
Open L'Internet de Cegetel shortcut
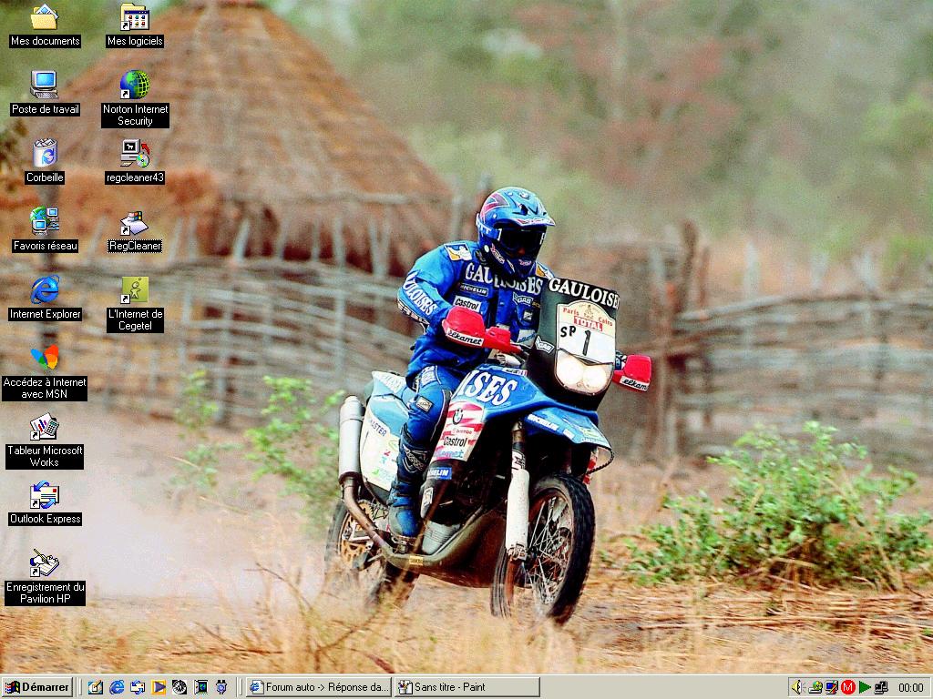click(135, 290)
